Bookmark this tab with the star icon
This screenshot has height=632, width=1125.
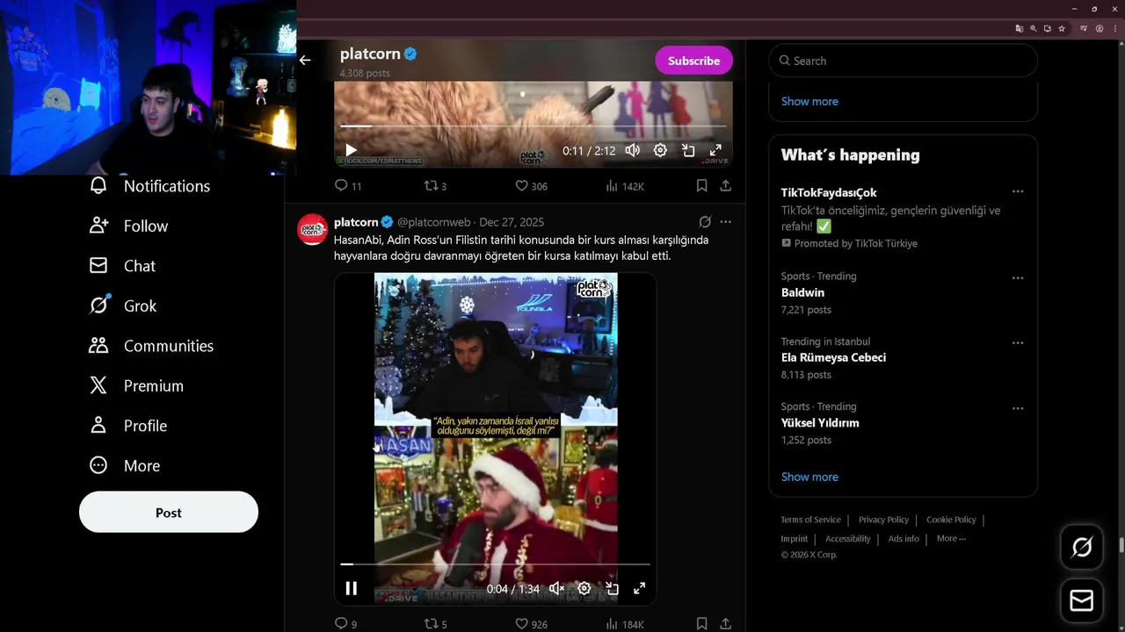(x=1062, y=28)
